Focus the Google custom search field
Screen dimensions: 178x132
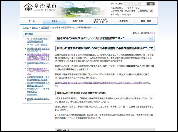click(x=135, y=4)
